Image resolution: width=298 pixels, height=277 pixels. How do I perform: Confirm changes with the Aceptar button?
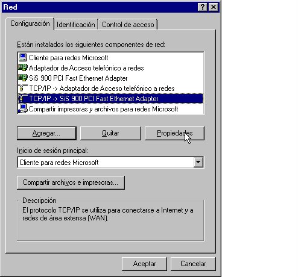144,264
